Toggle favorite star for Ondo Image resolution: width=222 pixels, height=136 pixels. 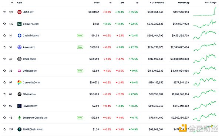click(4, 59)
